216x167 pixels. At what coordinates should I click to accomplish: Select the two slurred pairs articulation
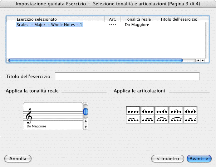point(190,111)
